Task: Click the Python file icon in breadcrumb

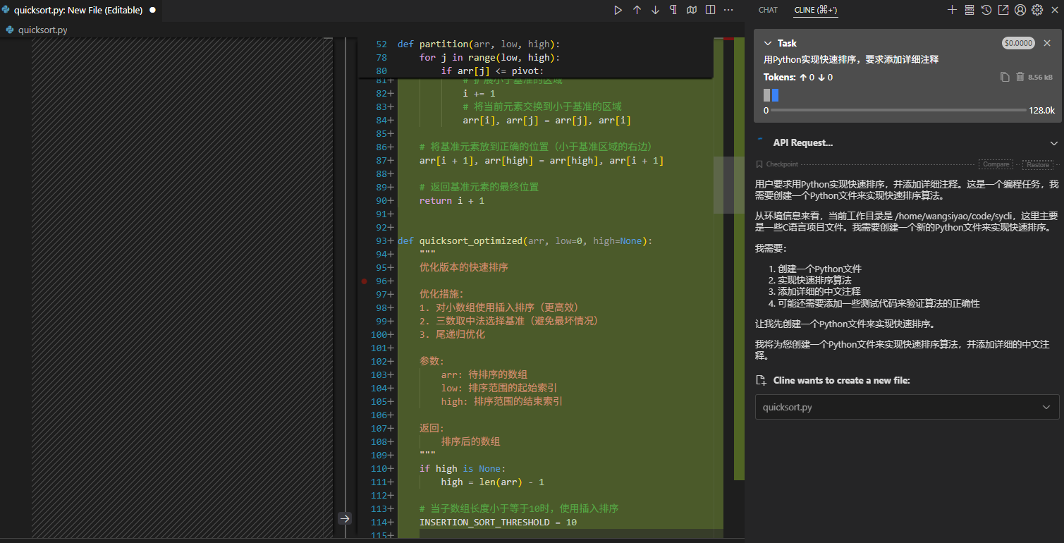Action: click(x=9, y=30)
